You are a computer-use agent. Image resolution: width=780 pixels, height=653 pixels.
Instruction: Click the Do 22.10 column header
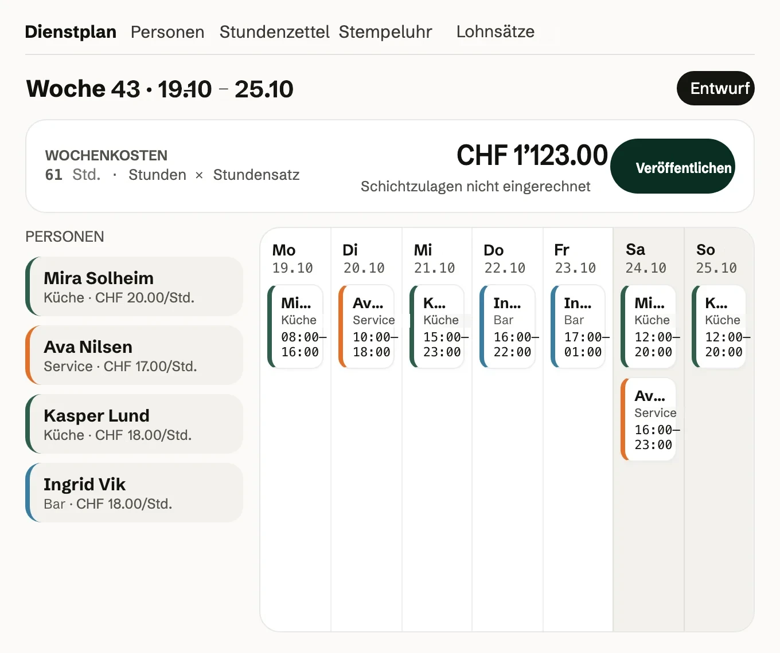tap(505, 258)
